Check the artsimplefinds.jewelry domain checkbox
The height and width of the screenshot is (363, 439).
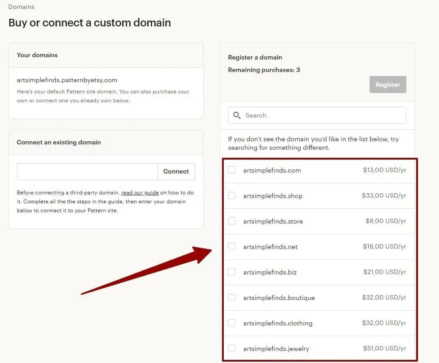[x=232, y=349]
